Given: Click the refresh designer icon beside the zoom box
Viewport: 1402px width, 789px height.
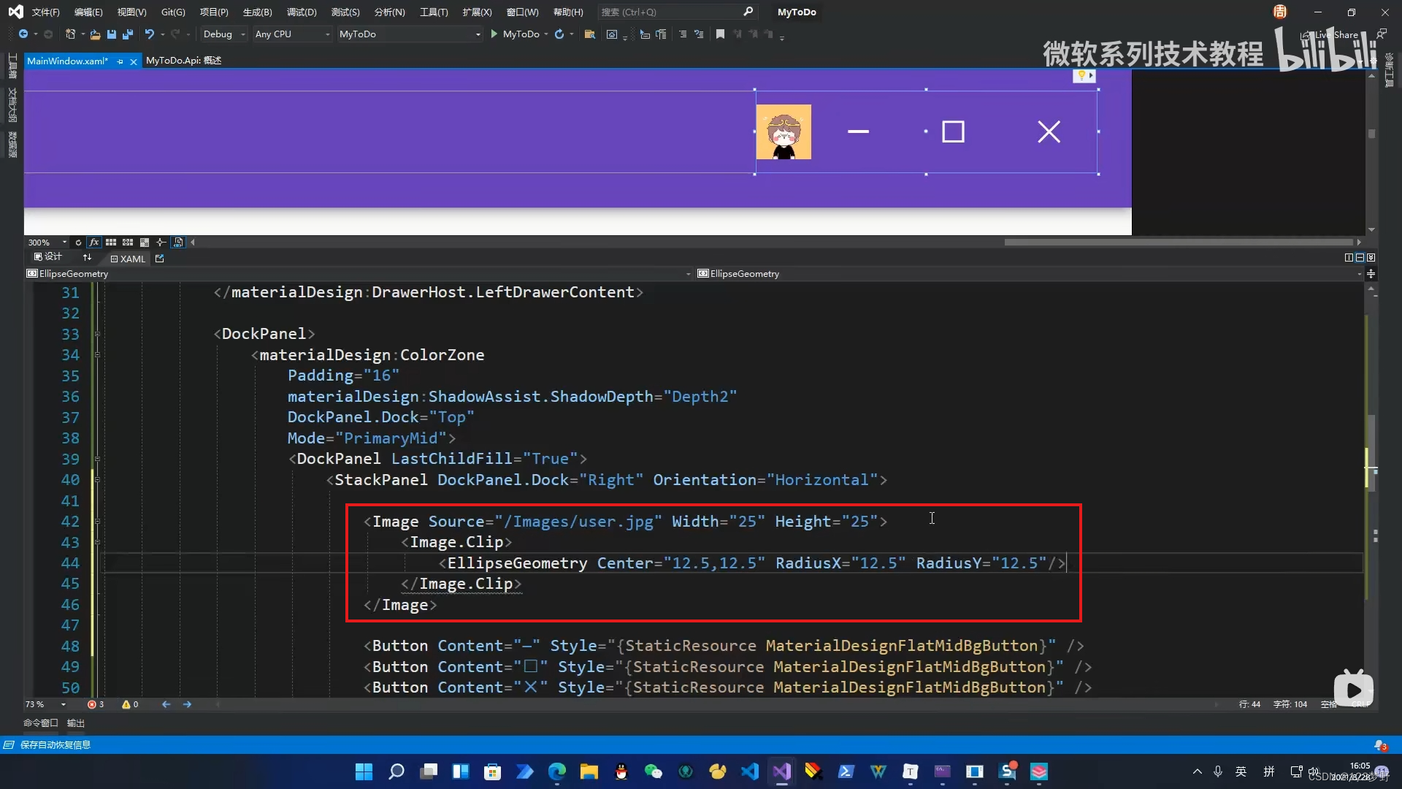Looking at the screenshot, I should [78, 243].
